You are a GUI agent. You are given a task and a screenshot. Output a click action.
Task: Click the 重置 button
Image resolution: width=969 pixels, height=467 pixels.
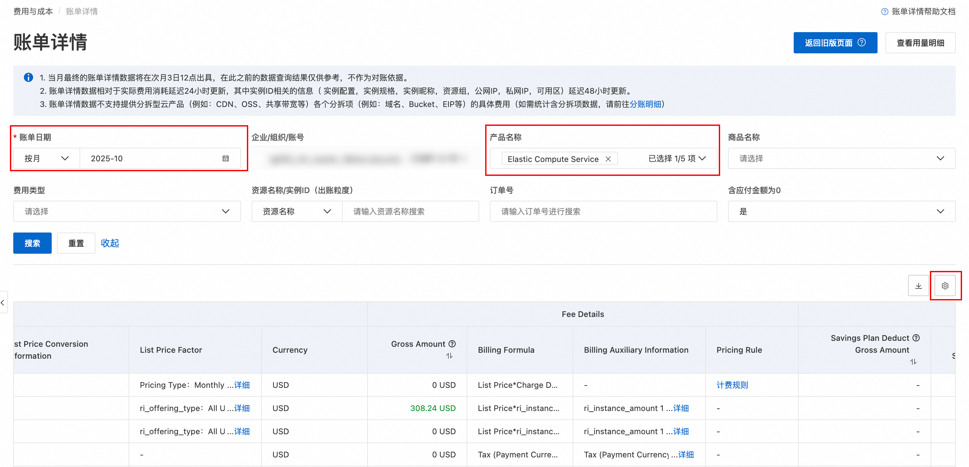(x=76, y=243)
